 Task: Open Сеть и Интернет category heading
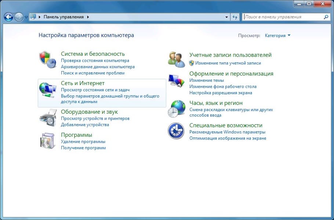click(83, 83)
